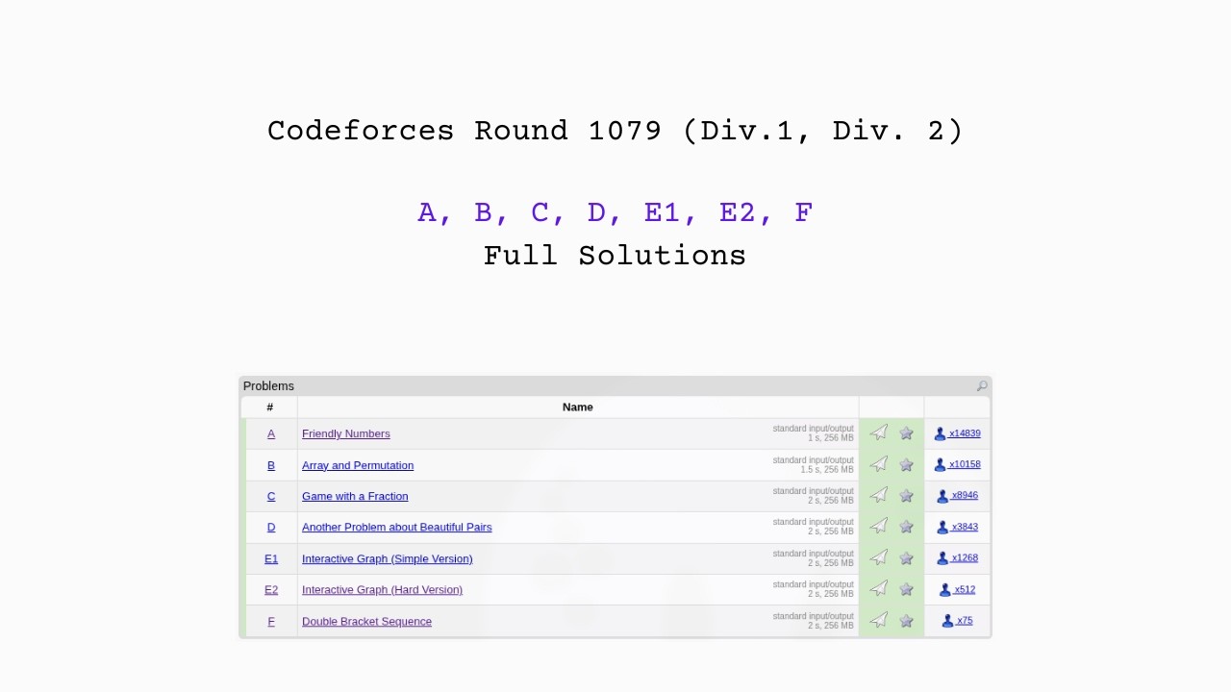1231x692 pixels.
Task: Star Game with a Fraction problem
Action: [906, 496]
